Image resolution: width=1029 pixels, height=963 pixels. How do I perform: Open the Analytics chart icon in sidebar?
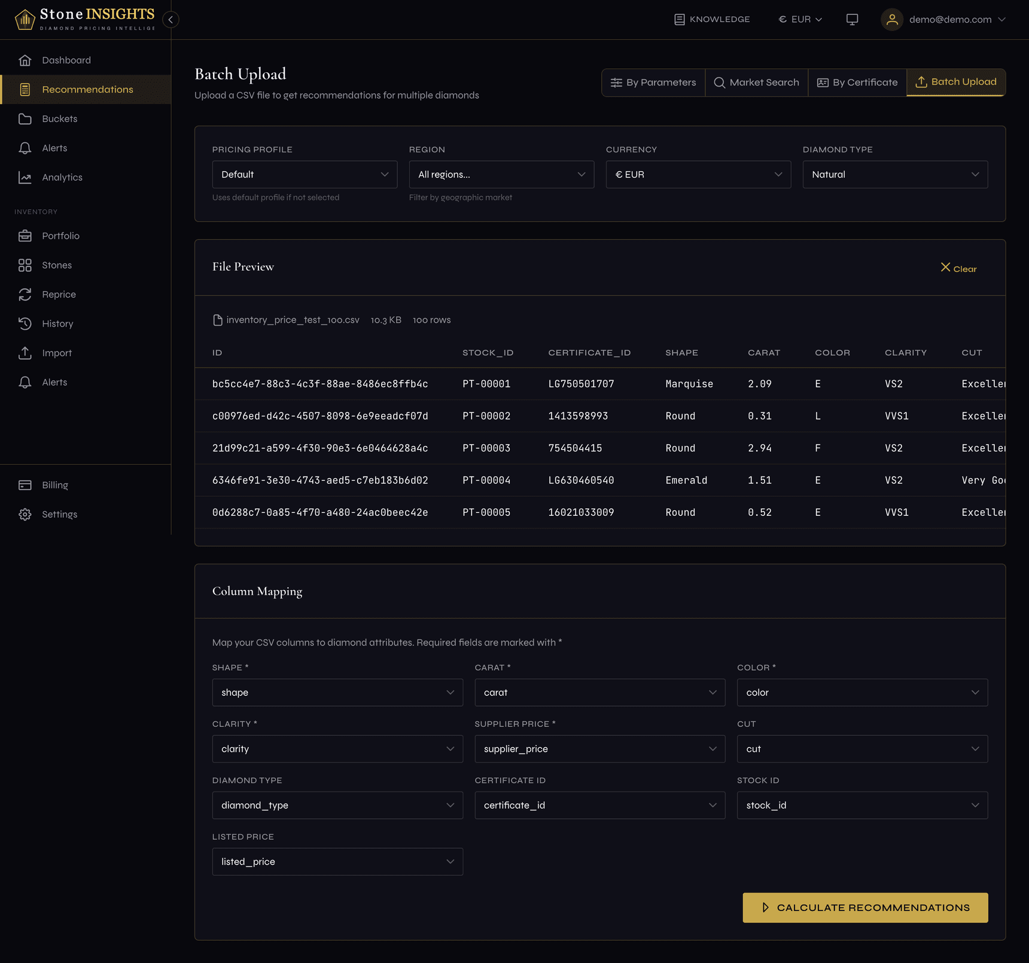click(x=25, y=178)
